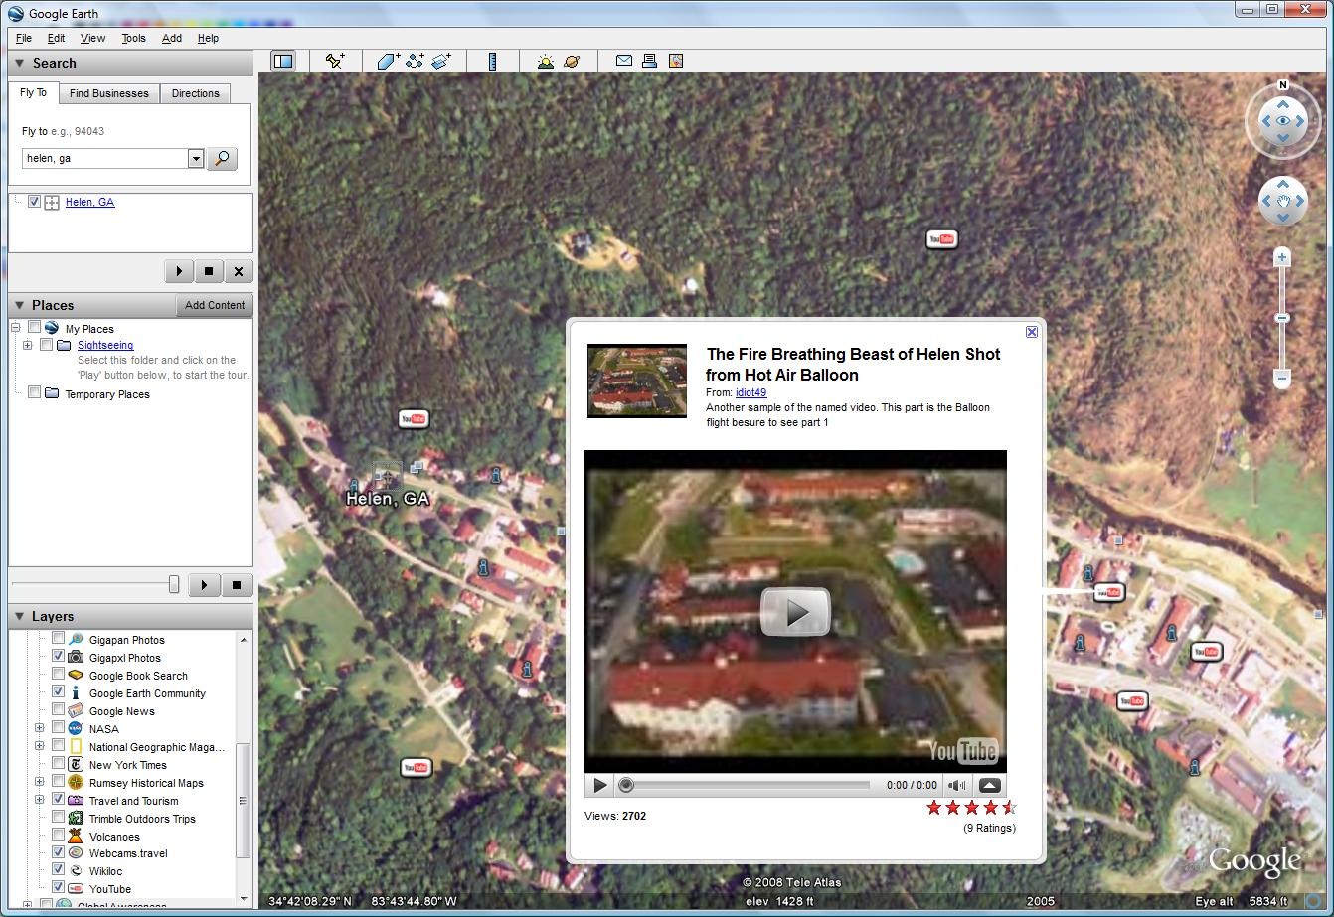
Task: Click the Move joystick hand control
Action: click(1283, 202)
